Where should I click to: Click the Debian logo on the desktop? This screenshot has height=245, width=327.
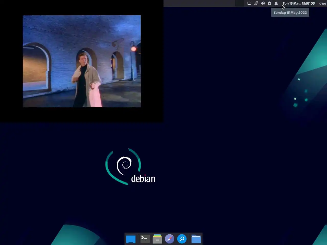130,167
